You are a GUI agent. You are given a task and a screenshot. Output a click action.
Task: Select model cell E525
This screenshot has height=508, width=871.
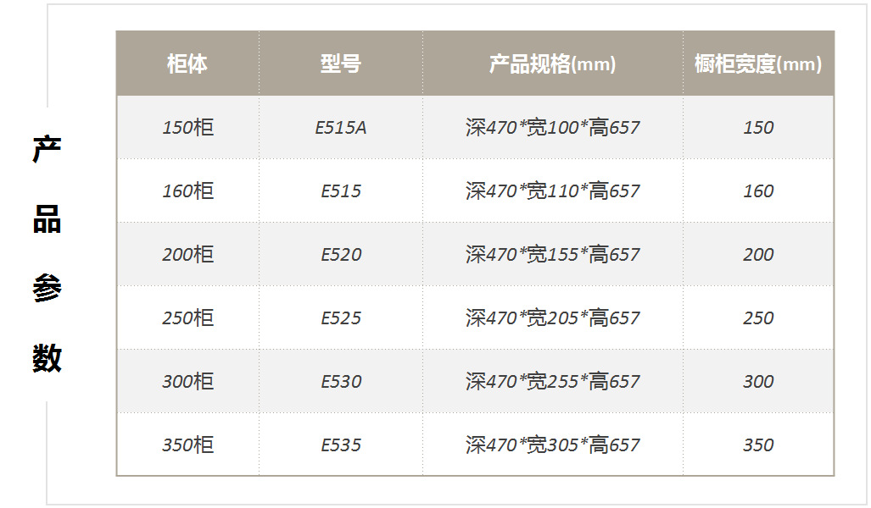tap(341, 318)
